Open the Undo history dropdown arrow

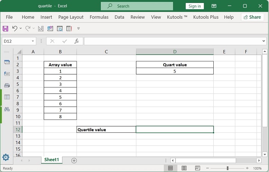(21, 28)
